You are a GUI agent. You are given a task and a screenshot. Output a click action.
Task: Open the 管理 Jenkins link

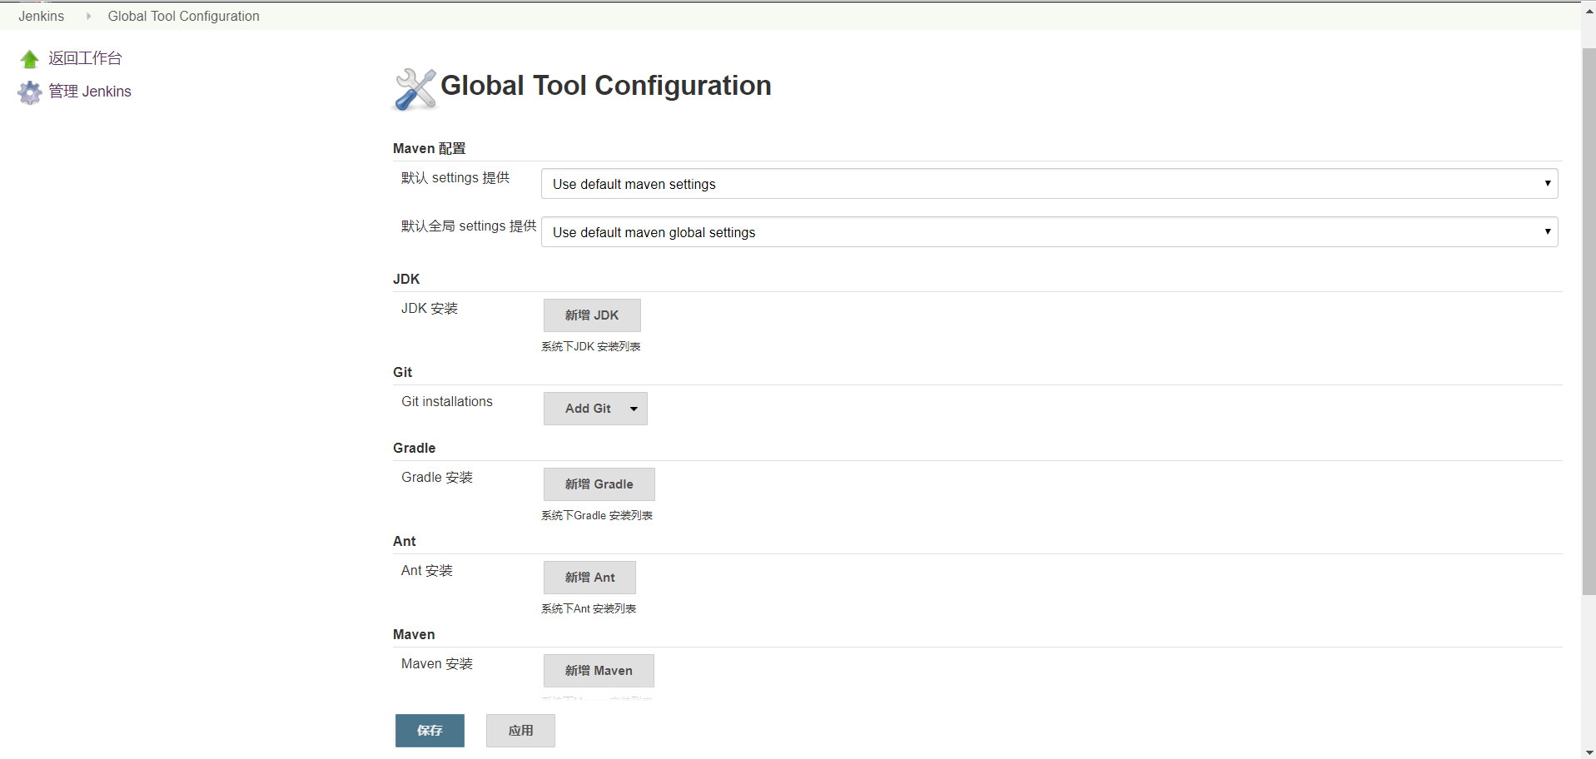tap(90, 92)
